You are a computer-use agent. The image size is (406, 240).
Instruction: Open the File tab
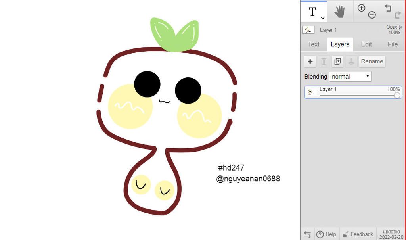tap(393, 44)
